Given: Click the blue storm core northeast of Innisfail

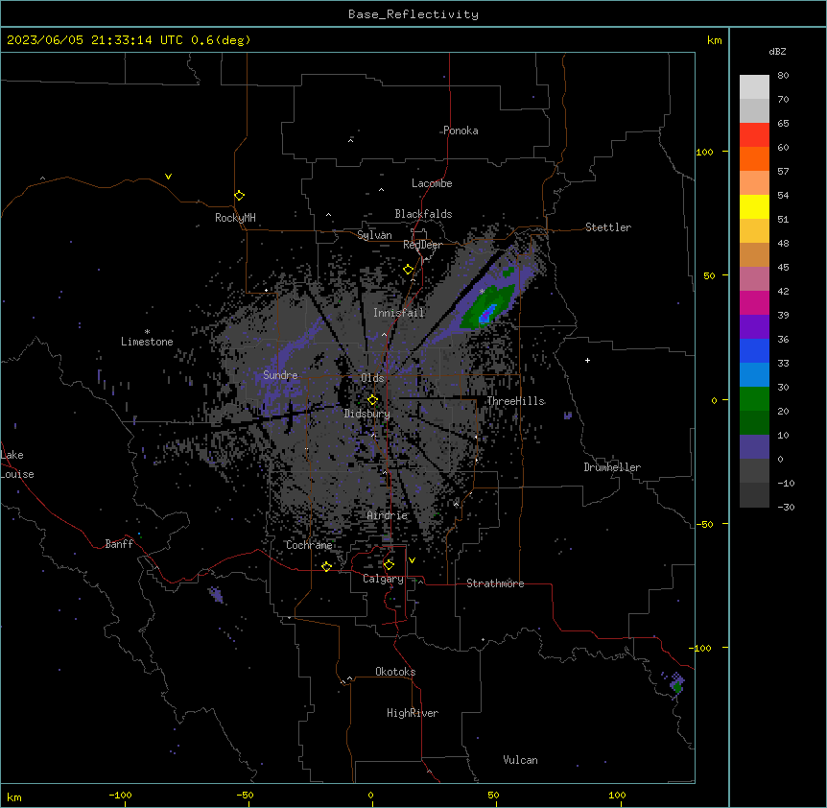Looking at the screenshot, I should [x=485, y=314].
